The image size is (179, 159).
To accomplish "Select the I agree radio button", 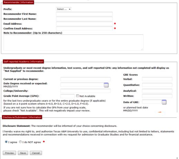I will point(6,142).
